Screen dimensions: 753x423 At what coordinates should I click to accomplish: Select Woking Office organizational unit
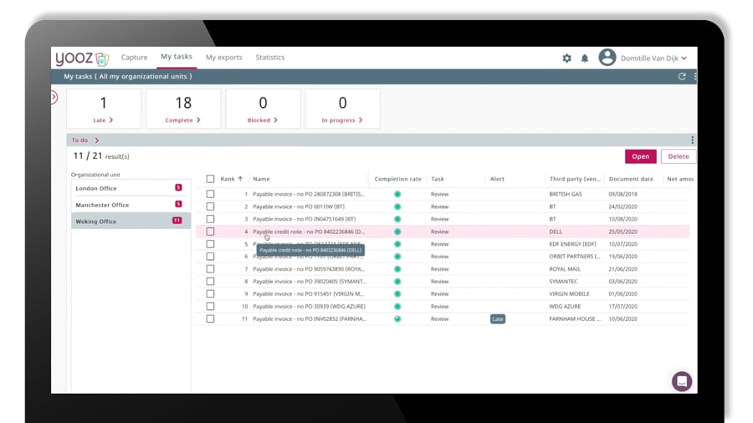point(131,221)
